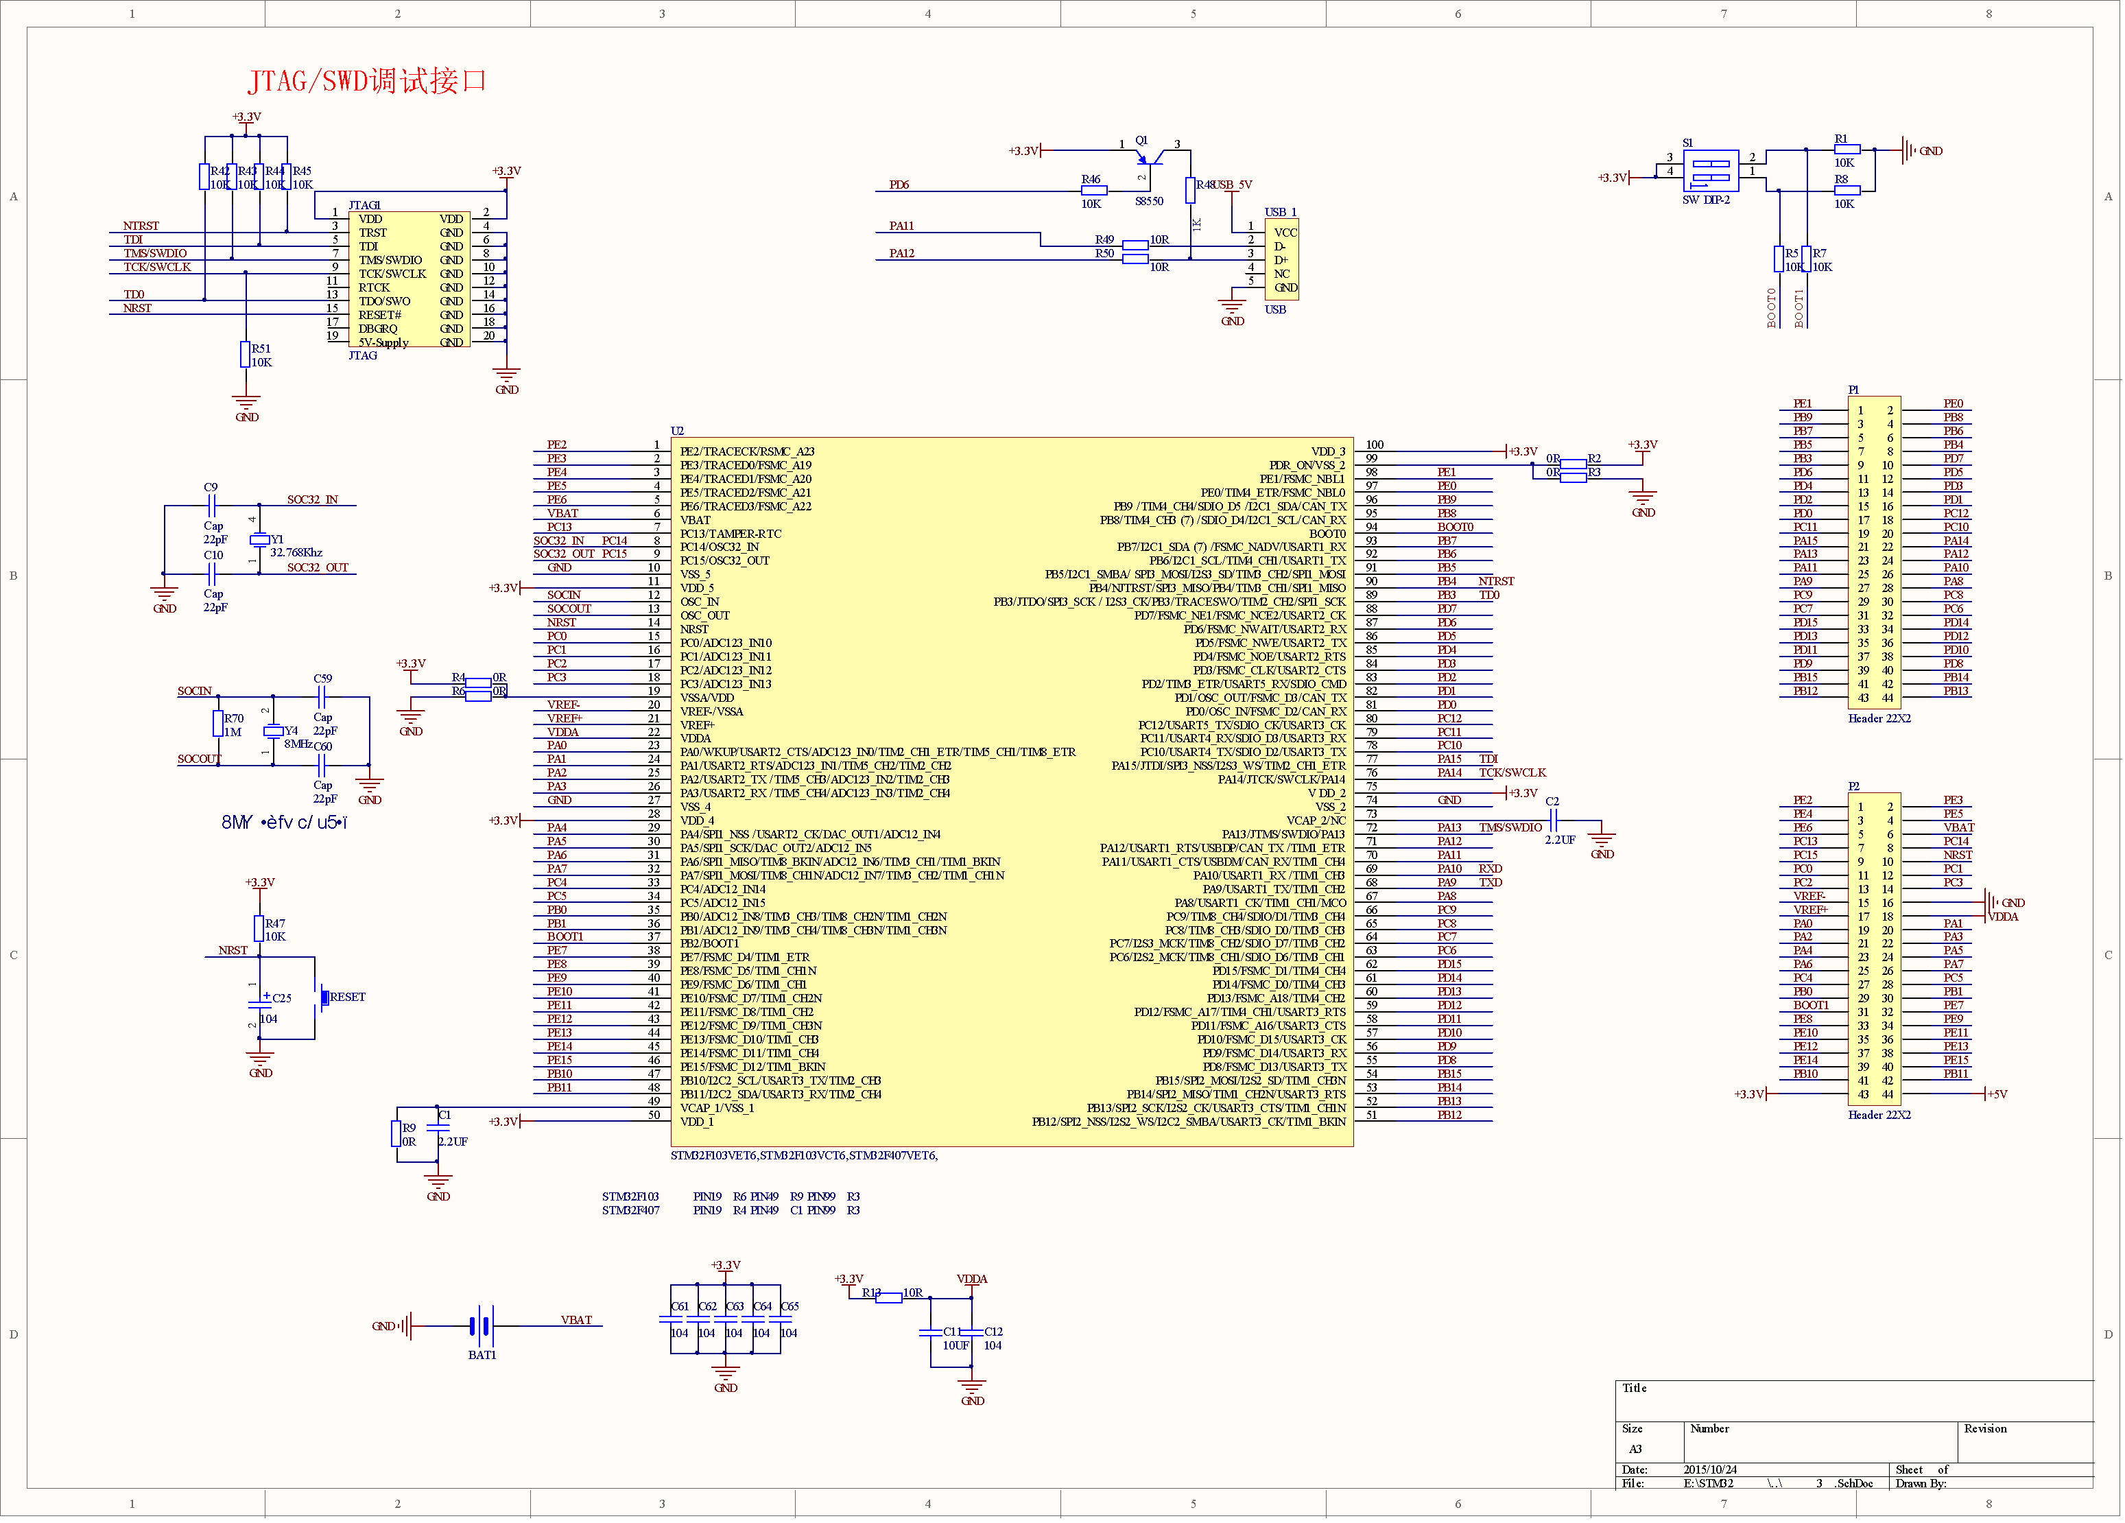This screenshot has width=2125, height=1523.
Task: Select the U2 STM32 microcontroller body
Action: (1012, 792)
